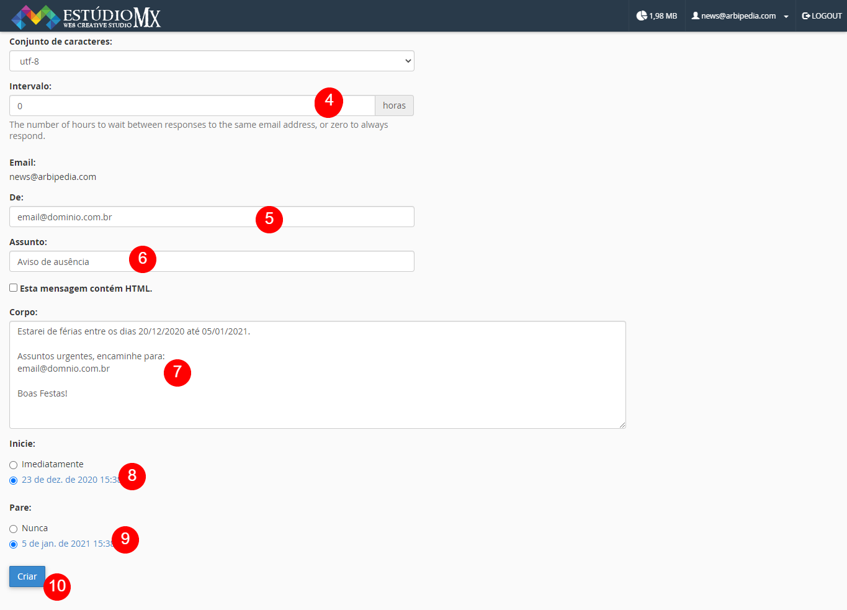Enable the 'Esta mensagem contém HTML' checkbox
The width and height of the screenshot is (847, 610).
[13, 288]
